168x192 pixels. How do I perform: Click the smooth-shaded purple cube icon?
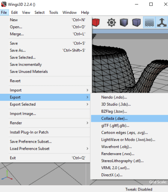tap(137, 22)
